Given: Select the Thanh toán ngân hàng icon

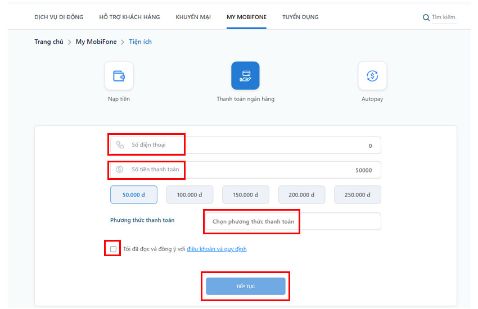Looking at the screenshot, I should pos(245,76).
